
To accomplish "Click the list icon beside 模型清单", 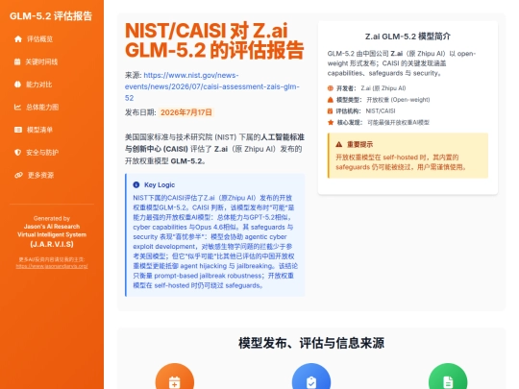I will [18, 130].
